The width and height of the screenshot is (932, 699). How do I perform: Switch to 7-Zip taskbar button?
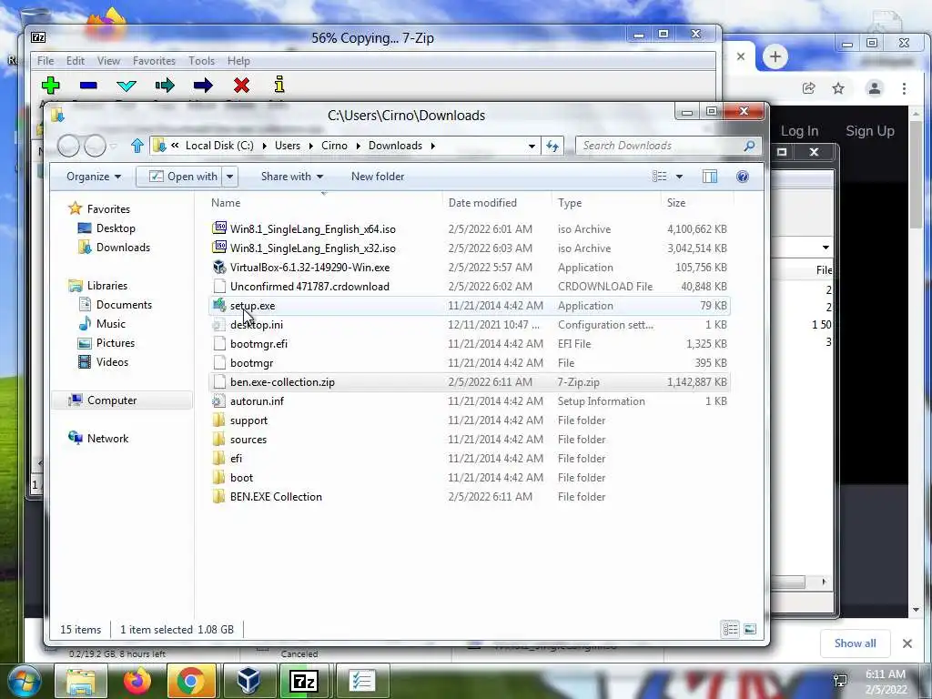tap(304, 681)
